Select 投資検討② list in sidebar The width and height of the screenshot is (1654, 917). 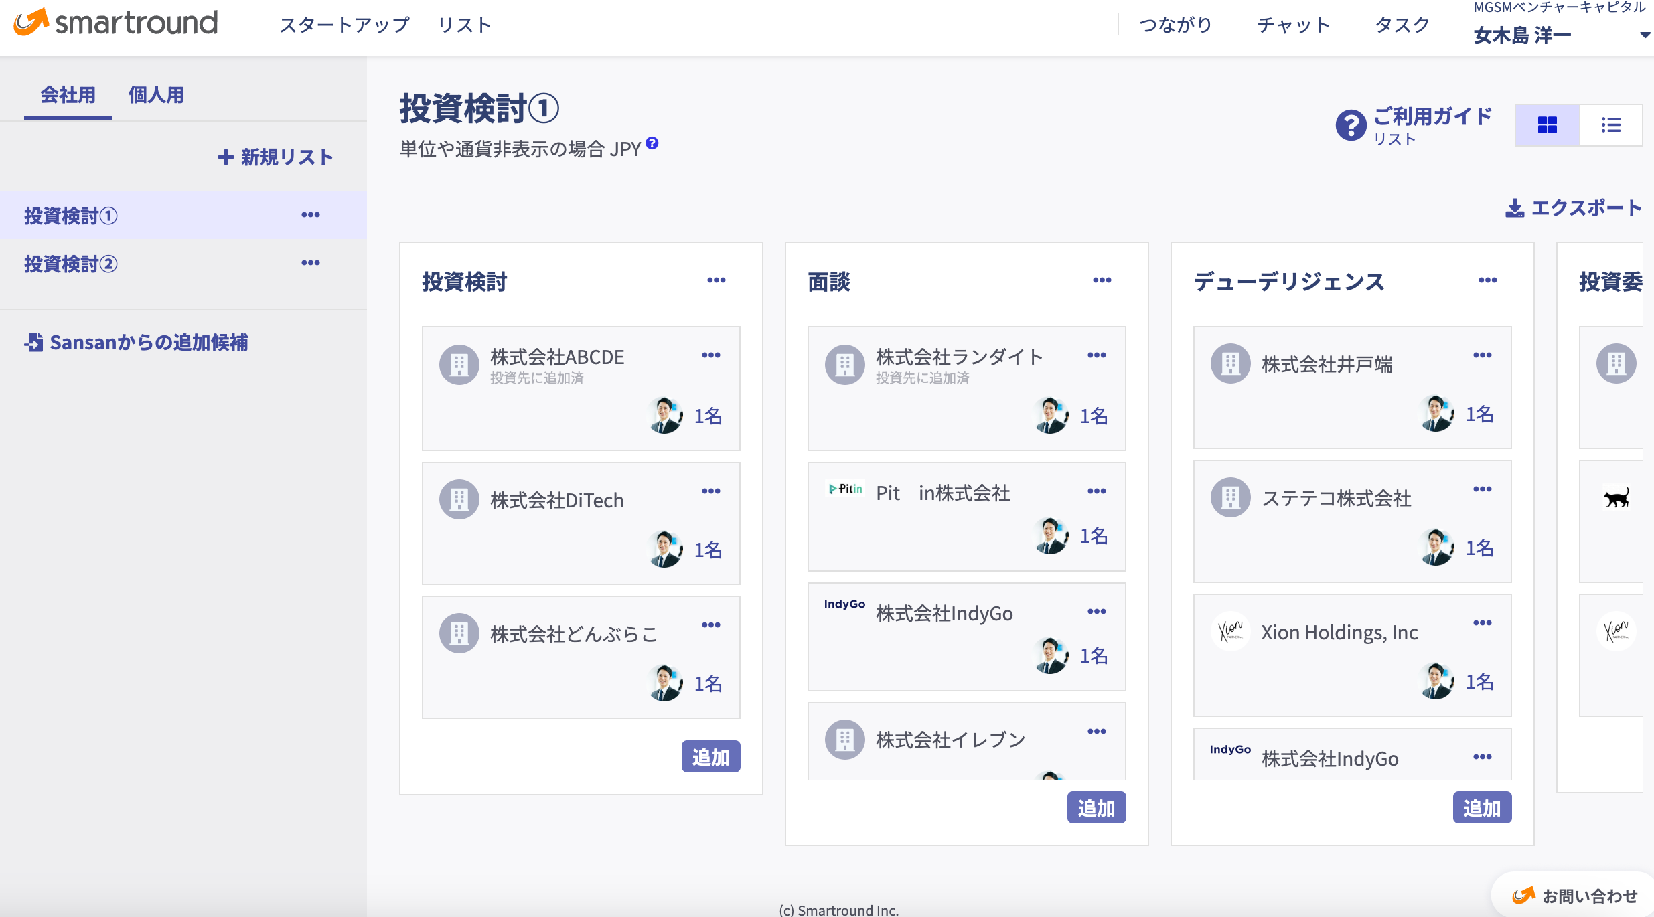pyautogui.click(x=71, y=264)
